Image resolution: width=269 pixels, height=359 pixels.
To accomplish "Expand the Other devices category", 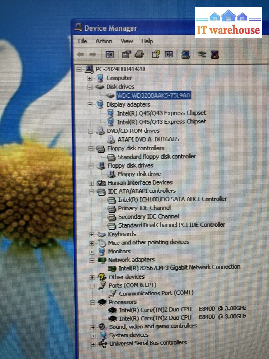I will click(92, 277).
